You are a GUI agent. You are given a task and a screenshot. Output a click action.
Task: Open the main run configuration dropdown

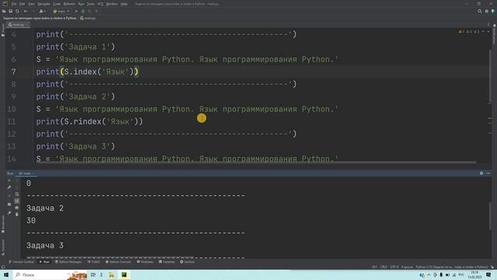pyautogui.click(x=61, y=11)
